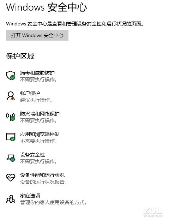174x220 pixels.
Task: Click the family options people icon
Action: point(11,199)
